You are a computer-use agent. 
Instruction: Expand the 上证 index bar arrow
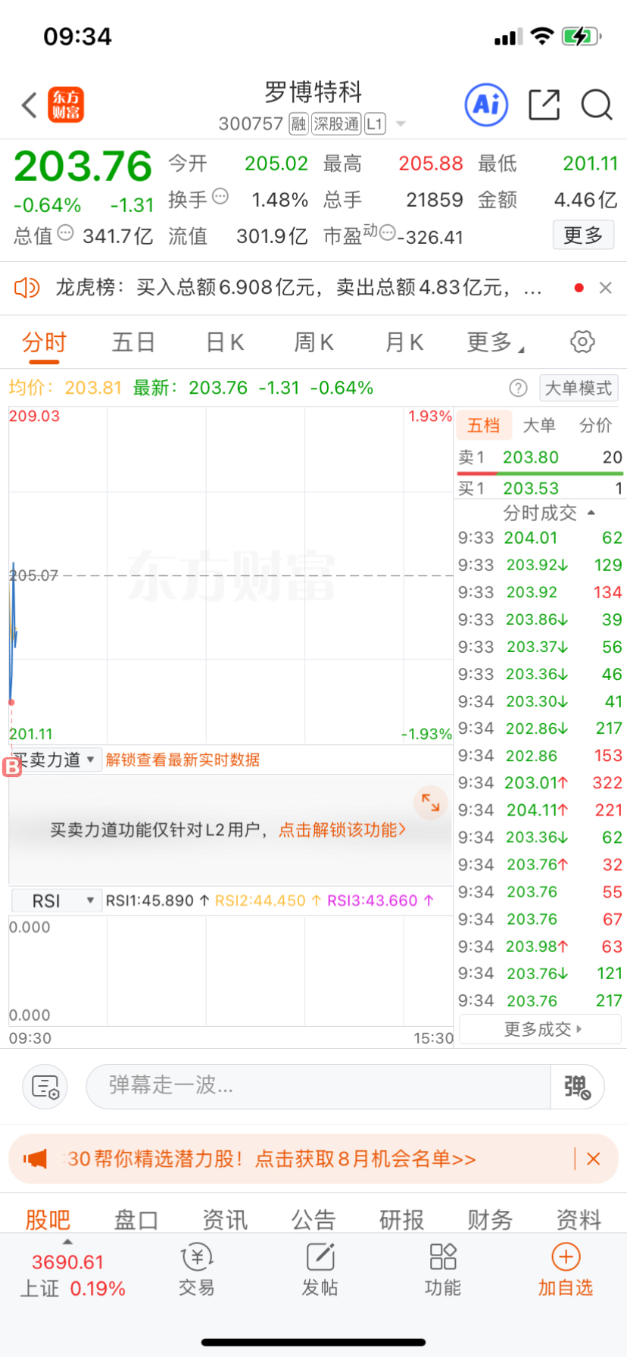click(x=67, y=1242)
